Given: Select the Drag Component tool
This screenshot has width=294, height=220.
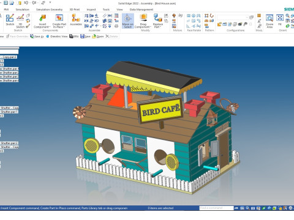Looking at the screenshot, I should (x=143, y=21).
